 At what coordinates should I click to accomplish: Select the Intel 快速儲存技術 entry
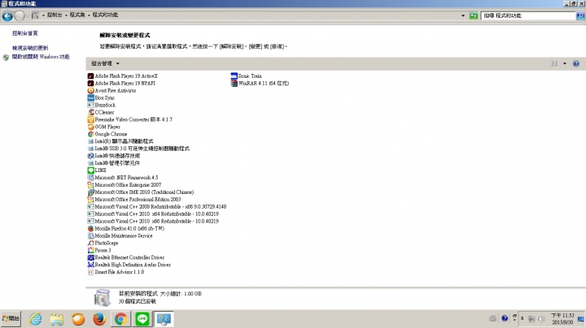pyautogui.click(x=114, y=156)
